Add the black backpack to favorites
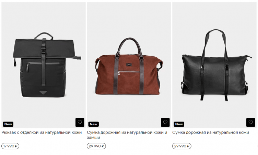Image resolution: width=258 pixels, height=155 pixels. [80, 122]
